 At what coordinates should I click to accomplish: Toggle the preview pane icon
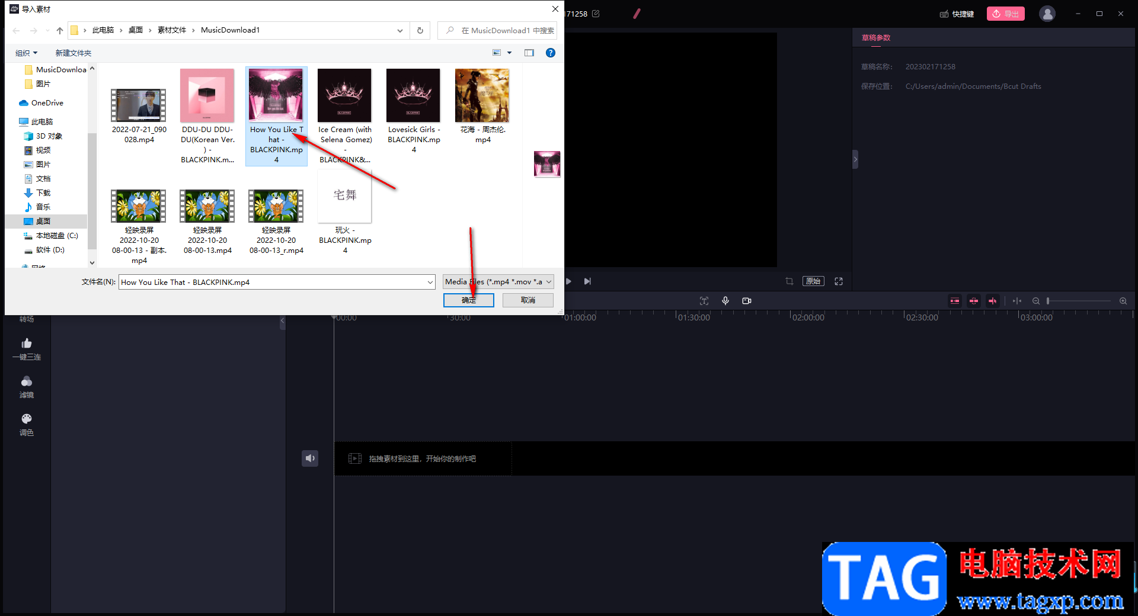pyautogui.click(x=529, y=53)
